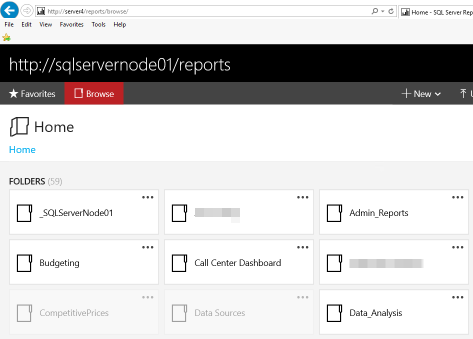Open the ellipsis menu for CompetitivePrices
Screen dimensions: 473x339
click(x=148, y=297)
